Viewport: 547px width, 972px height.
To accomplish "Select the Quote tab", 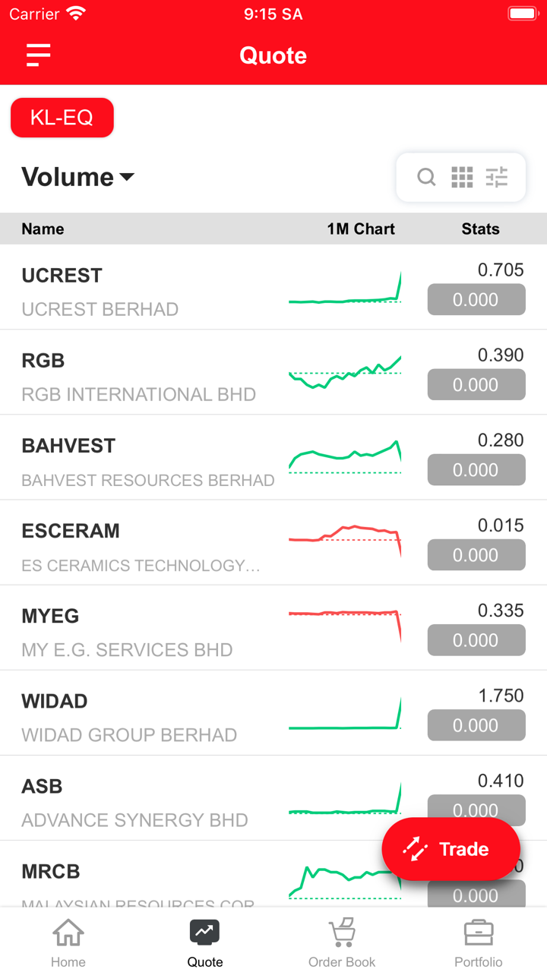I will pos(205,942).
